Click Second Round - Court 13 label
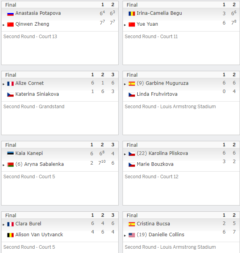 tap(30, 37)
